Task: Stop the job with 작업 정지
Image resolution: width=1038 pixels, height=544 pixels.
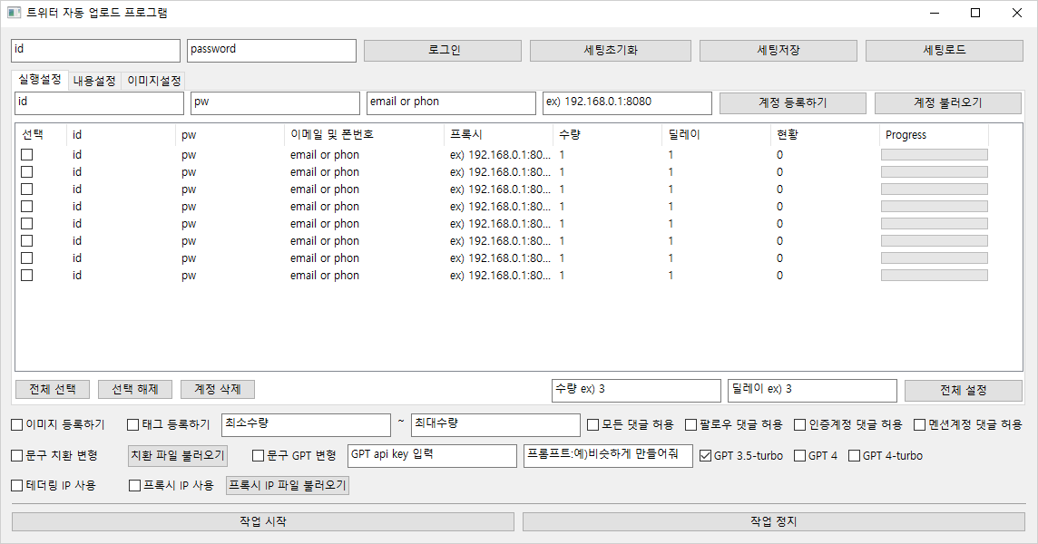Action: pos(774,522)
